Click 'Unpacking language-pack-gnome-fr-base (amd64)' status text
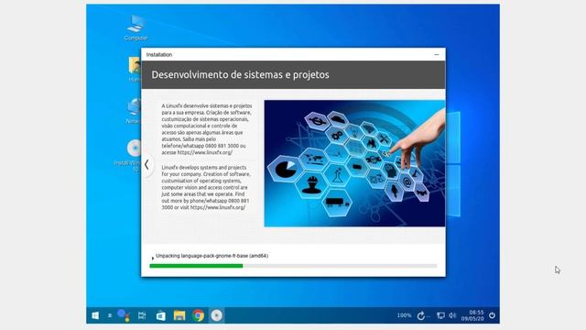 click(x=212, y=256)
